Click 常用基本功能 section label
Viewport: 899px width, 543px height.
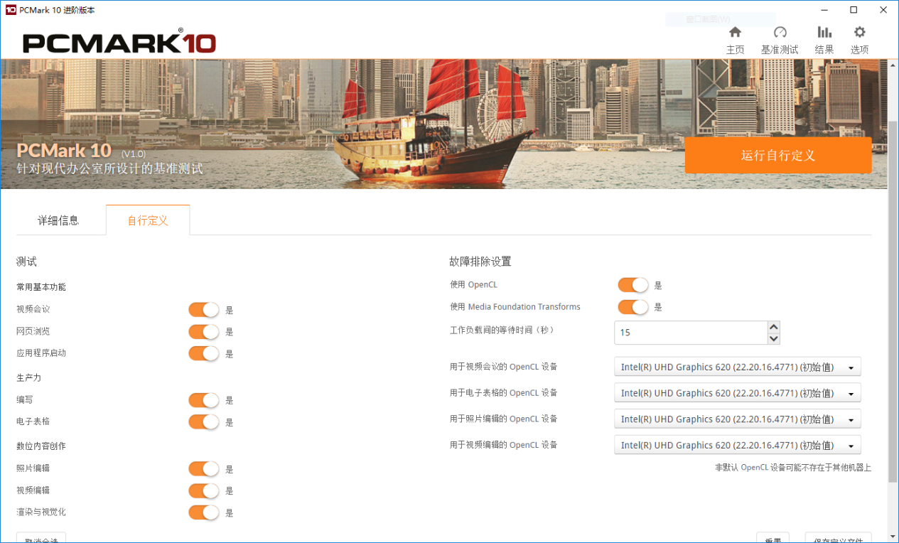pyautogui.click(x=41, y=287)
